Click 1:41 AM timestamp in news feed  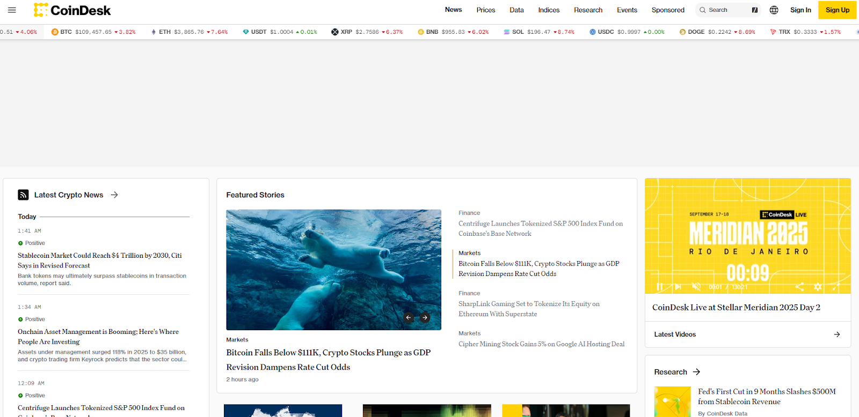[30, 230]
